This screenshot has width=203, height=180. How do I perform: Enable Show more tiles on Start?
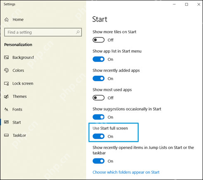(x=99, y=40)
